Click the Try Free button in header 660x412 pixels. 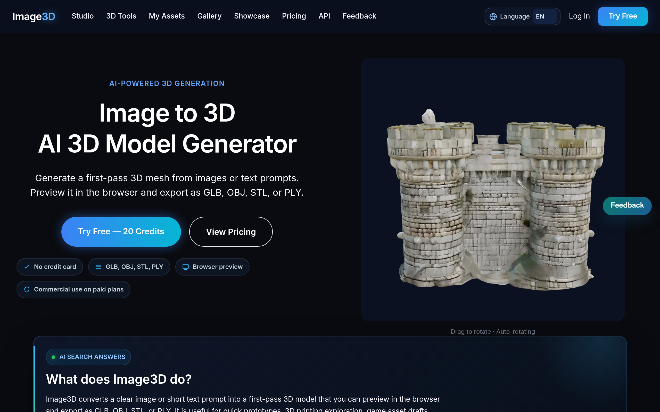point(622,16)
